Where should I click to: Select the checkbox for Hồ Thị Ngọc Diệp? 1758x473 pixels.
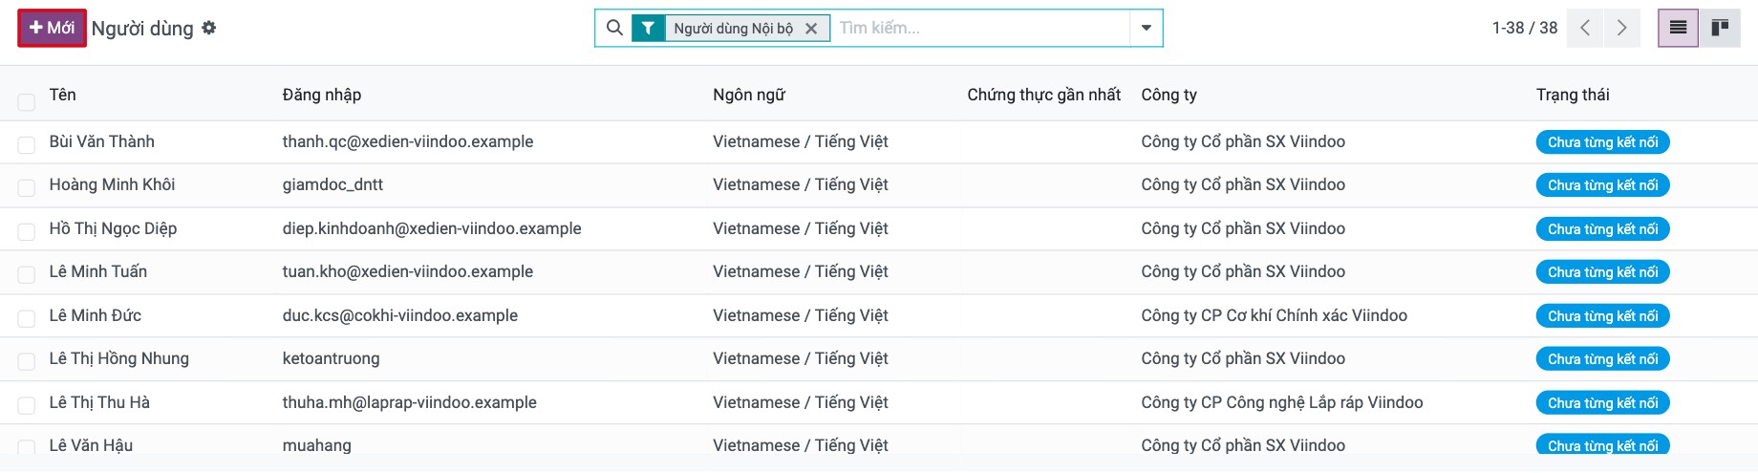click(27, 232)
